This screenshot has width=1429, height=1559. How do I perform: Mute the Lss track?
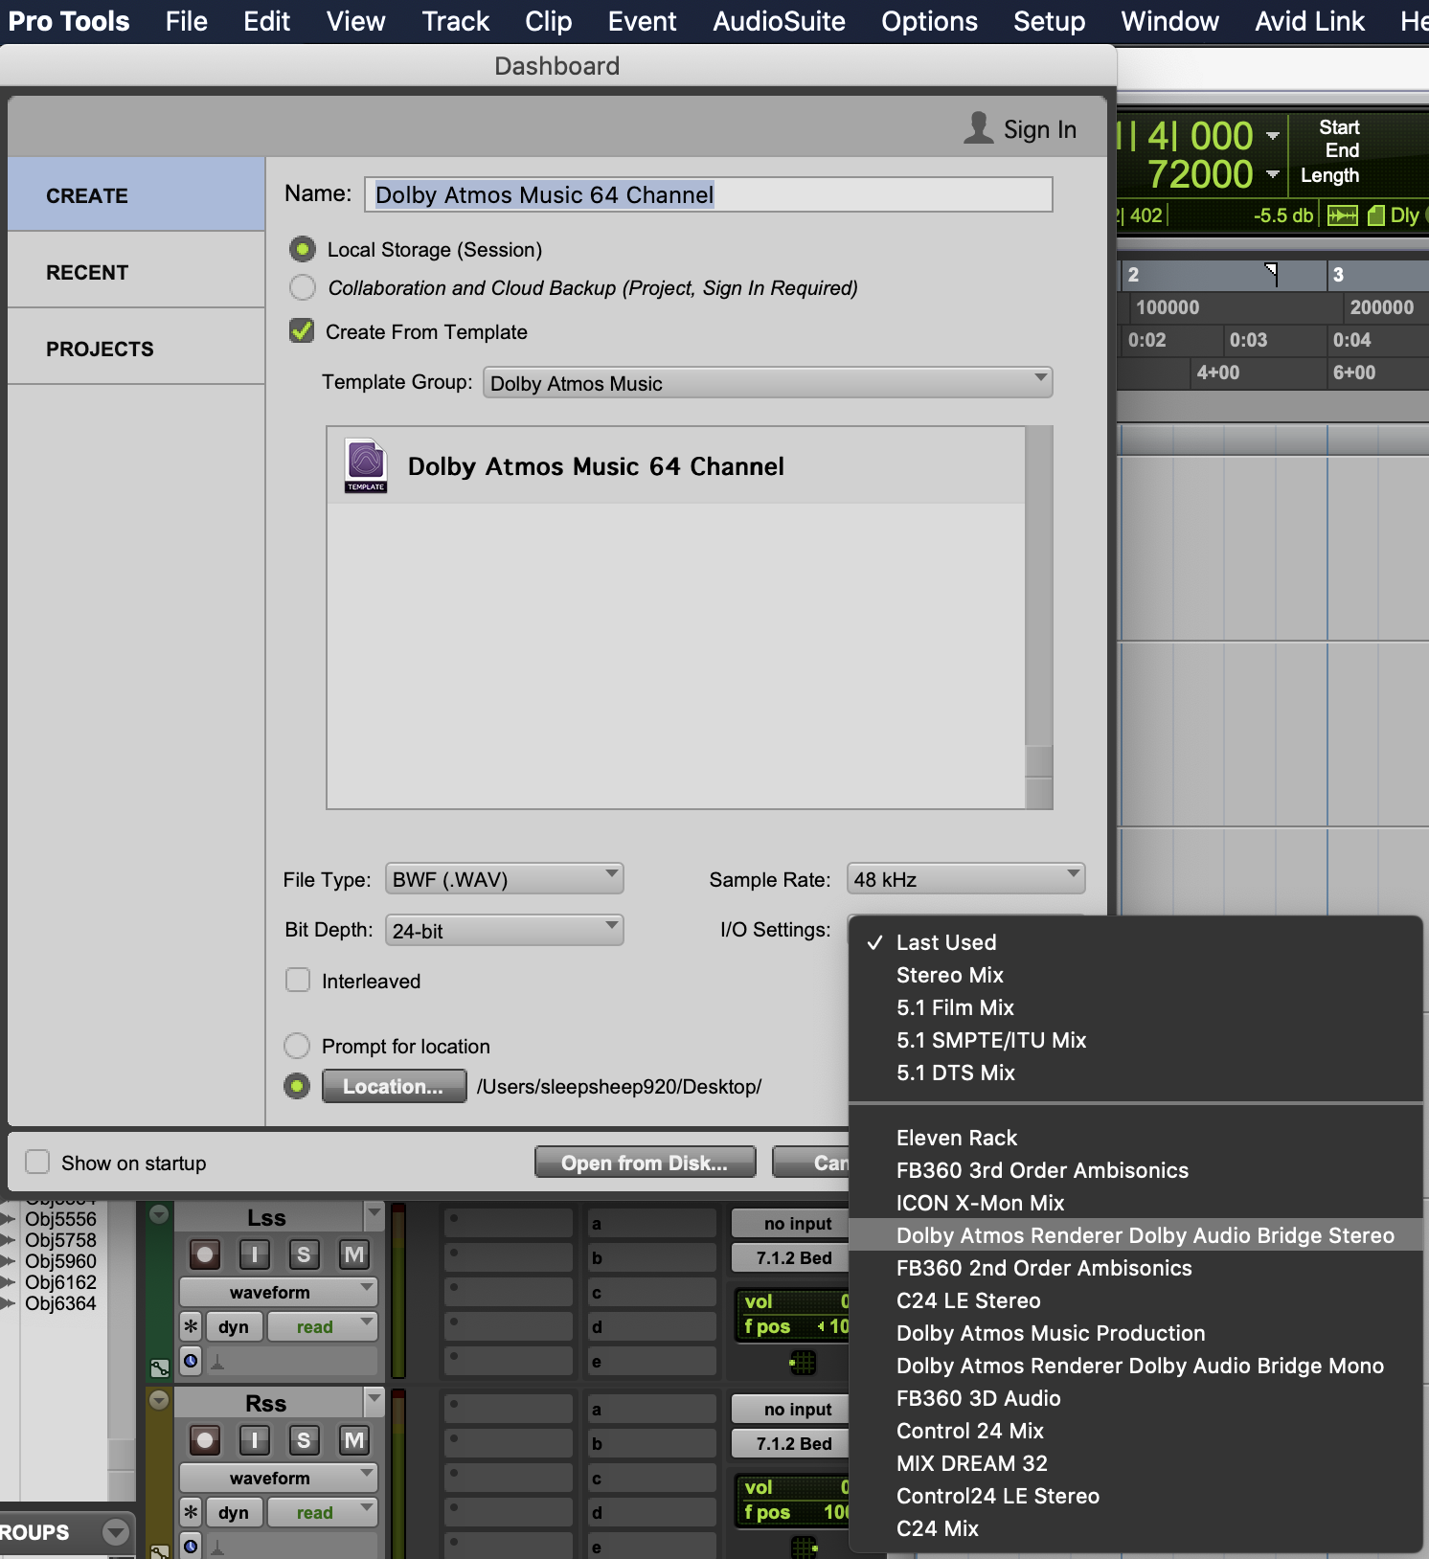point(353,1254)
